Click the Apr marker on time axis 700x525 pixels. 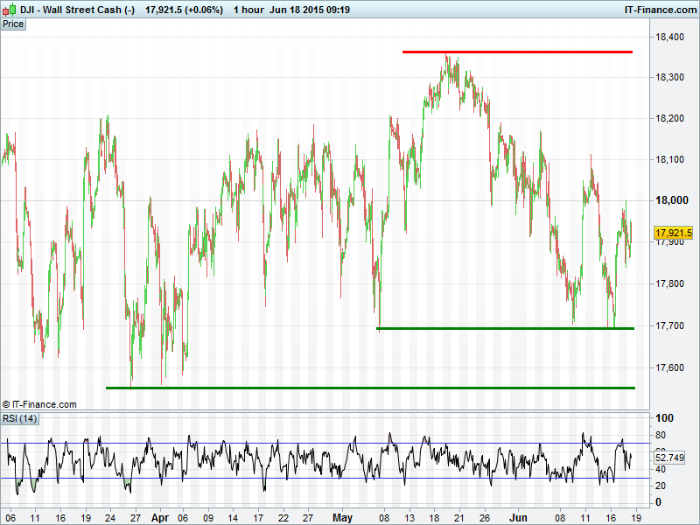click(157, 517)
